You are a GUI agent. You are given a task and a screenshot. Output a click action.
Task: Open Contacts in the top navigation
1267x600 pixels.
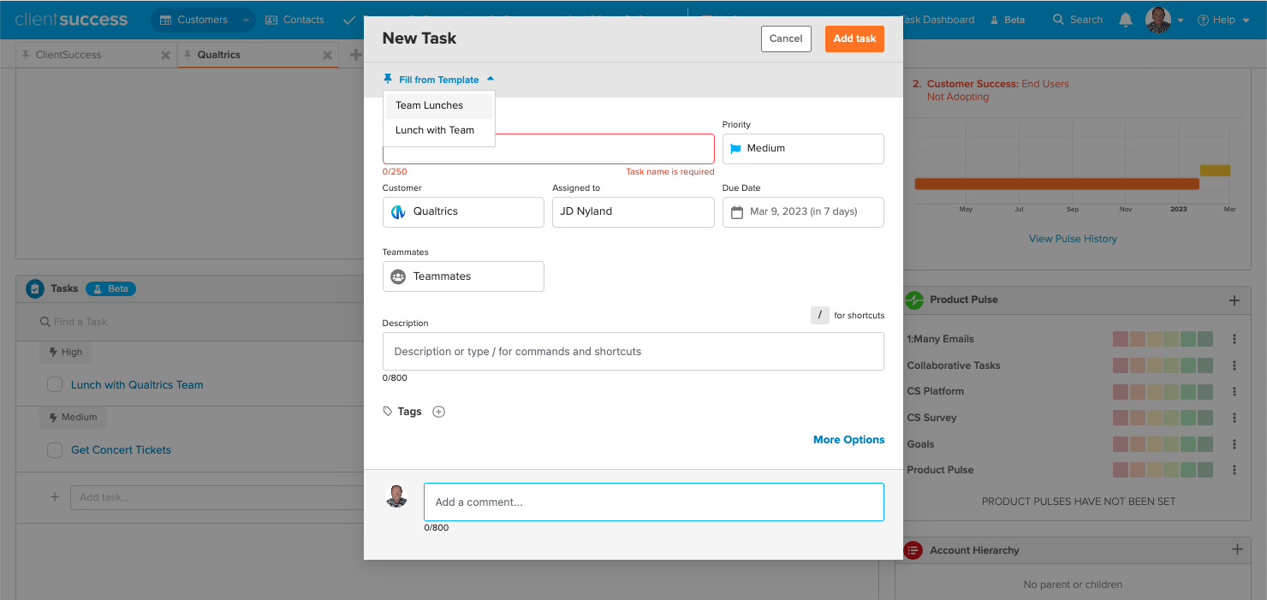point(295,20)
